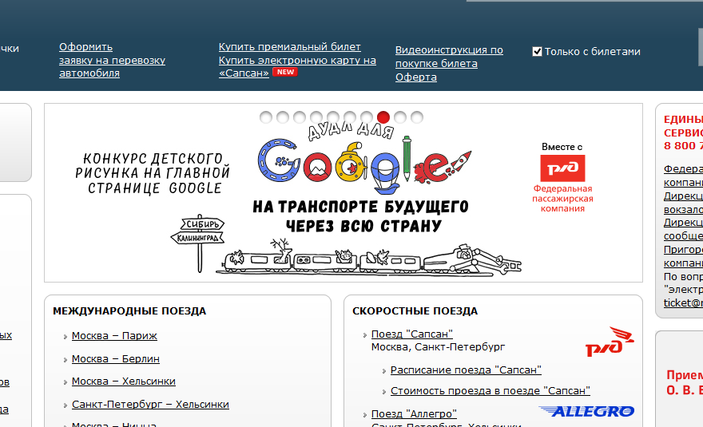Screen dimensions: 703x427
Task: Select the seventh banner carousel dot
Action: pyautogui.click(x=367, y=117)
